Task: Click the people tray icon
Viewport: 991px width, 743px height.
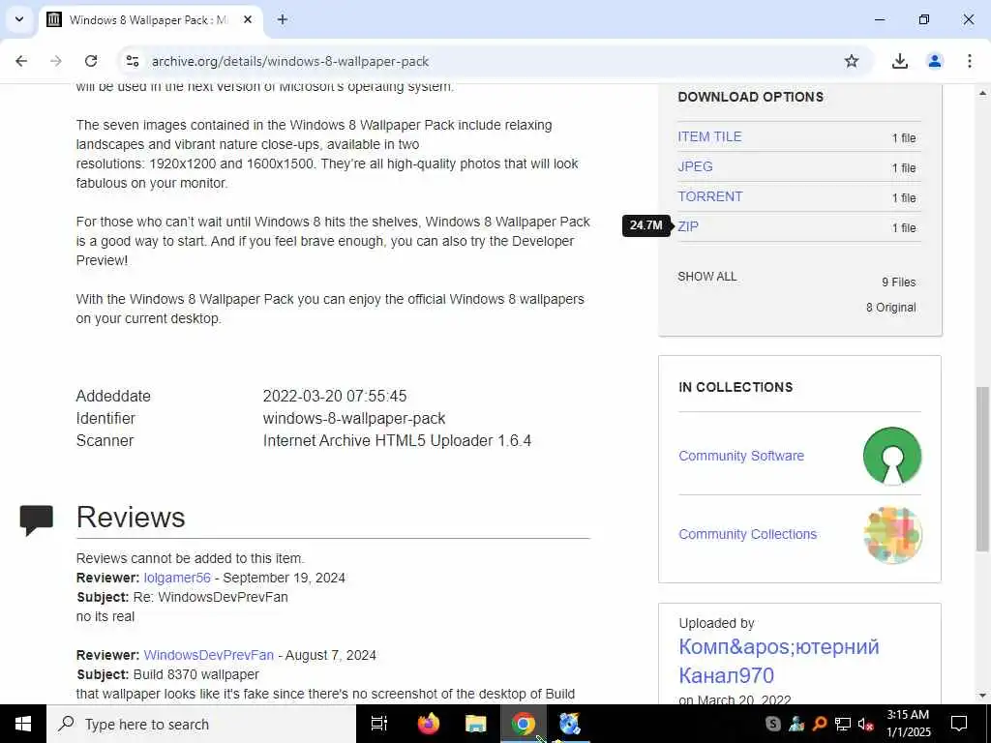Action: 796,724
